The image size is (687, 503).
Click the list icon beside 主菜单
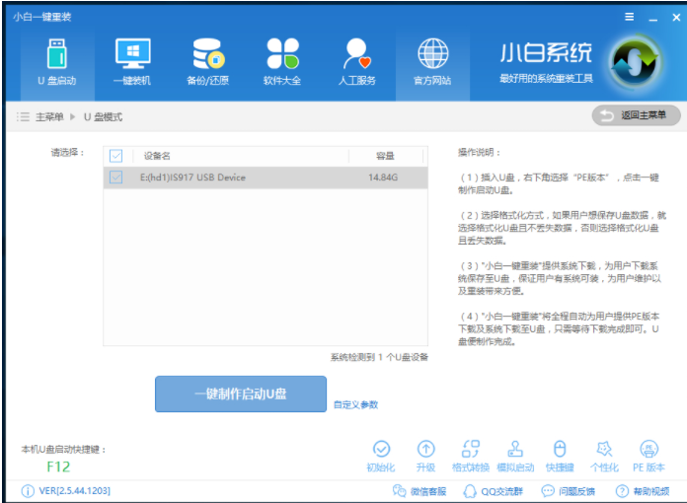coord(23,117)
